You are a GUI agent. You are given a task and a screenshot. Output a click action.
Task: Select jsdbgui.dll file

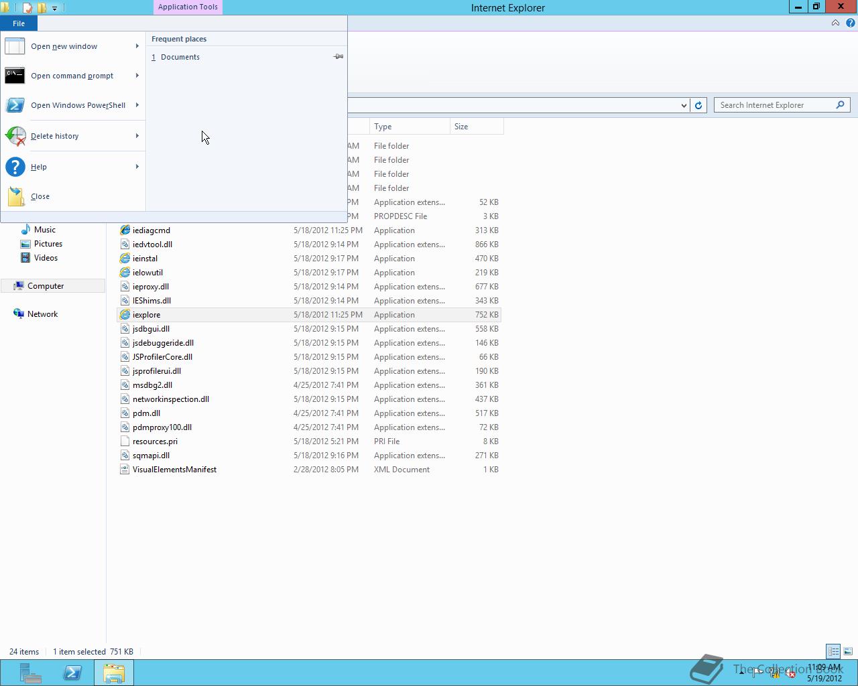151,329
